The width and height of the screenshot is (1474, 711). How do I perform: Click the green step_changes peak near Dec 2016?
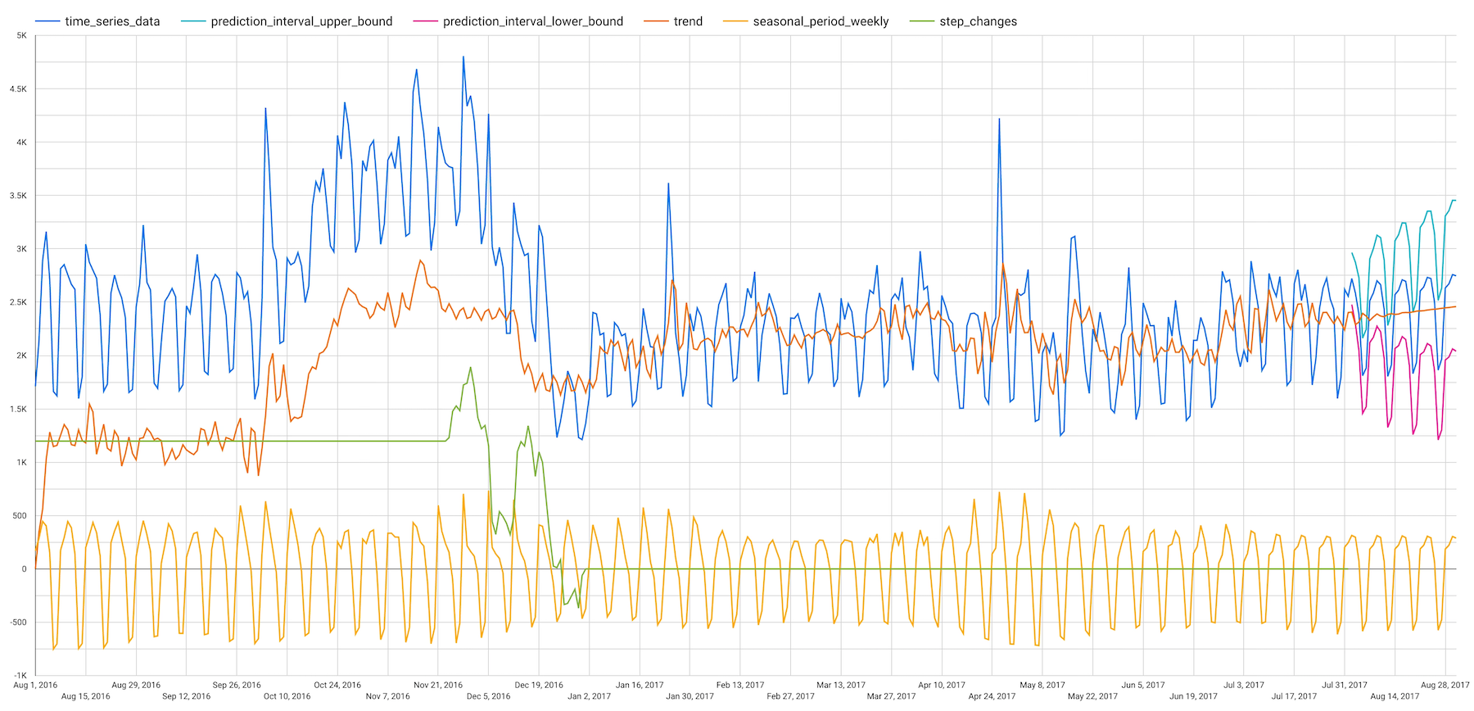click(x=470, y=367)
